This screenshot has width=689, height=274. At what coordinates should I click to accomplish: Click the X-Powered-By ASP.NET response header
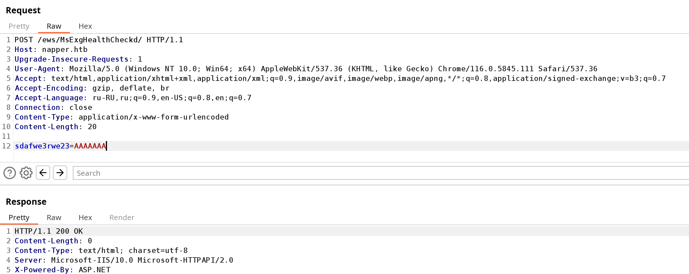click(x=63, y=270)
